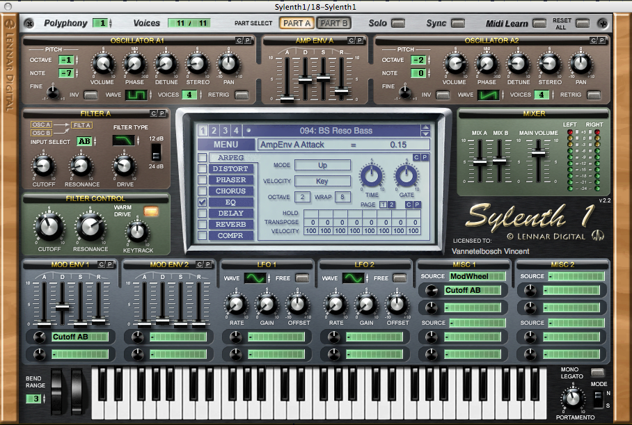The image size is (632, 425).
Task: Click the Oscillator A1 wave shape icon
Action: 136,95
